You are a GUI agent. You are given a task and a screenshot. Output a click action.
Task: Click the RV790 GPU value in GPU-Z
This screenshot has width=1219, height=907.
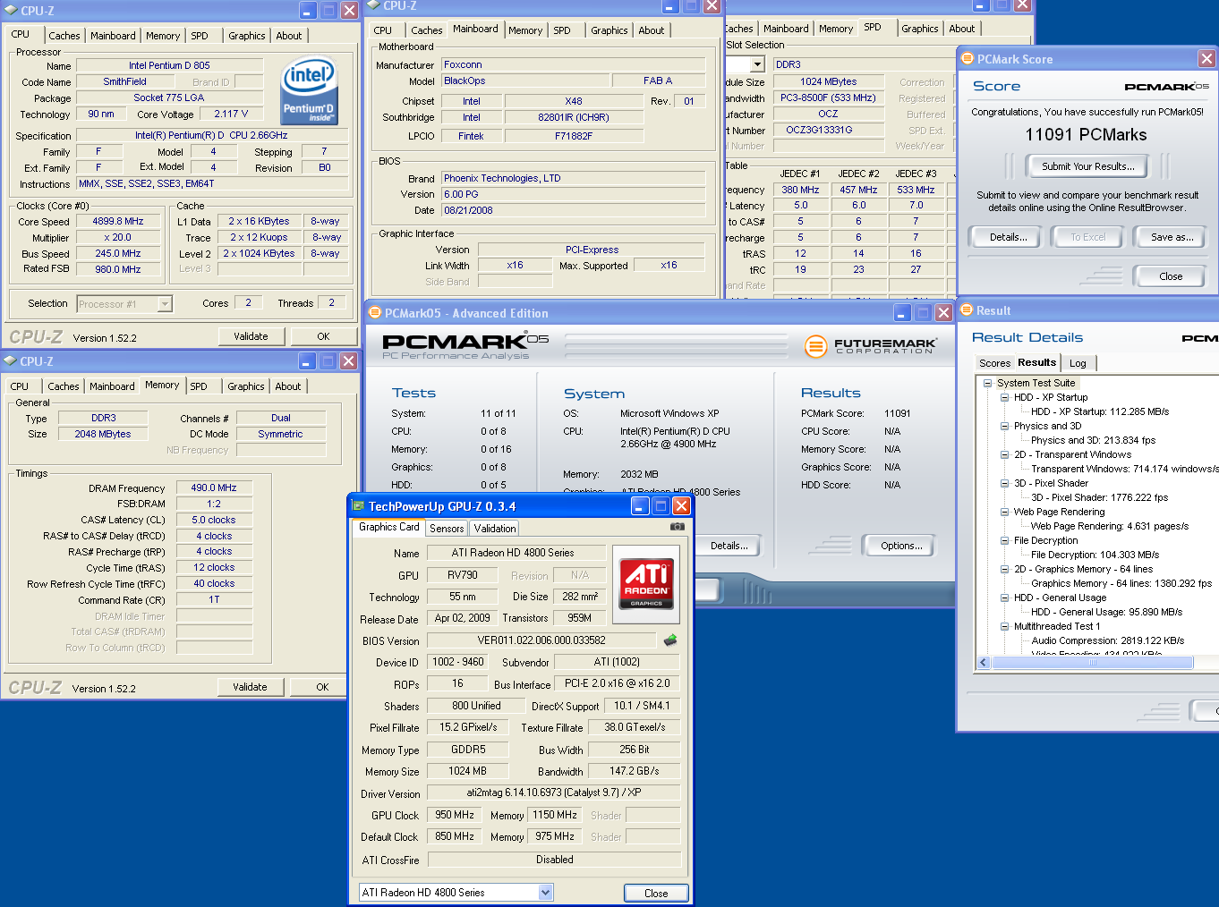(463, 575)
